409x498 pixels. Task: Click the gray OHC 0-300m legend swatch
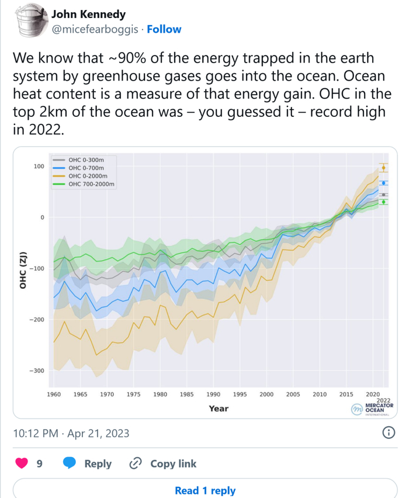pyautogui.click(x=60, y=159)
